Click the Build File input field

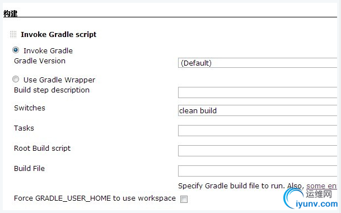point(258,171)
